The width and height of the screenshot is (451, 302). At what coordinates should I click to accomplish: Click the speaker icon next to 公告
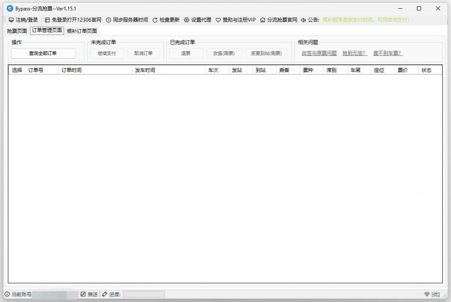pyautogui.click(x=304, y=19)
